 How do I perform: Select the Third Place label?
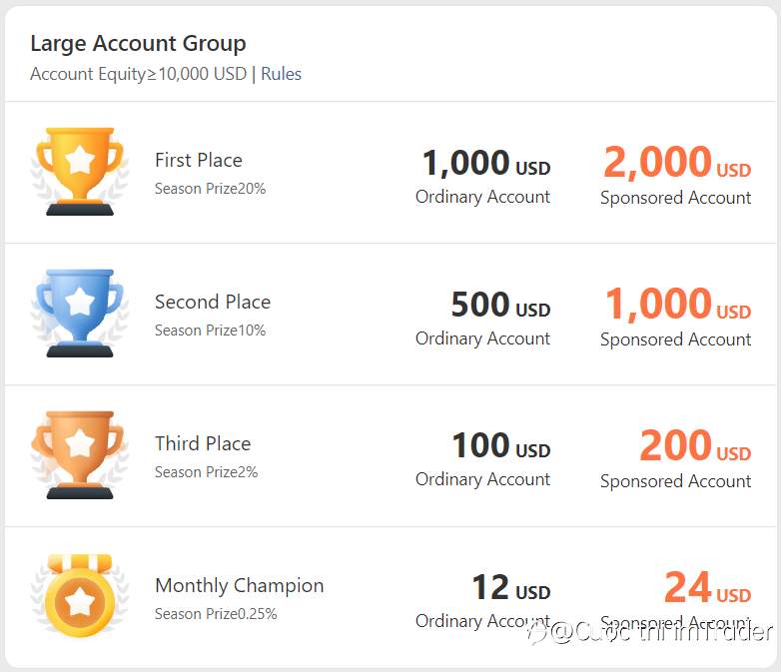pos(203,443)
